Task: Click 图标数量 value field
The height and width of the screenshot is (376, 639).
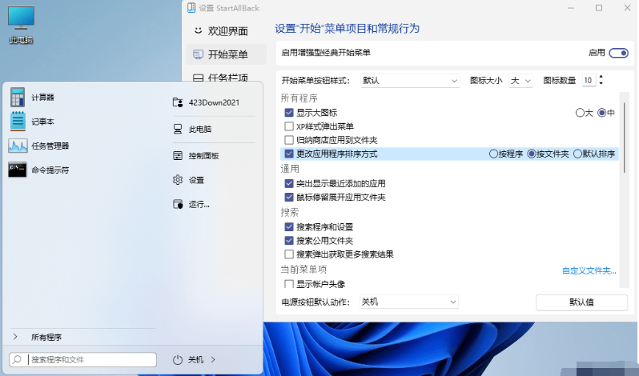Action: [589, 81]
